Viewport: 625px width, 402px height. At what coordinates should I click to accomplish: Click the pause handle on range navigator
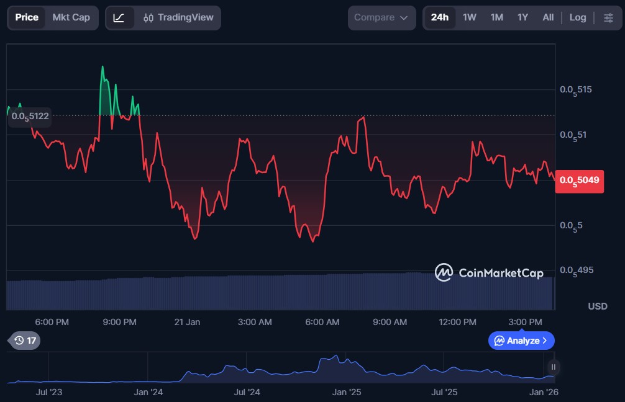tap(553, 367)
